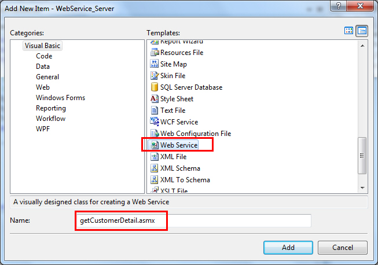Choose the 'SQL Server Database' template label
The width and height of the screenshot is (378, 265).
pyautogui.click(x=192, y=87)
